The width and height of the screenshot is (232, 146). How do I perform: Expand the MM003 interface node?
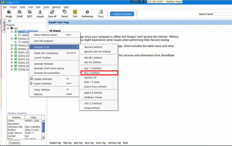coord(12,45)
